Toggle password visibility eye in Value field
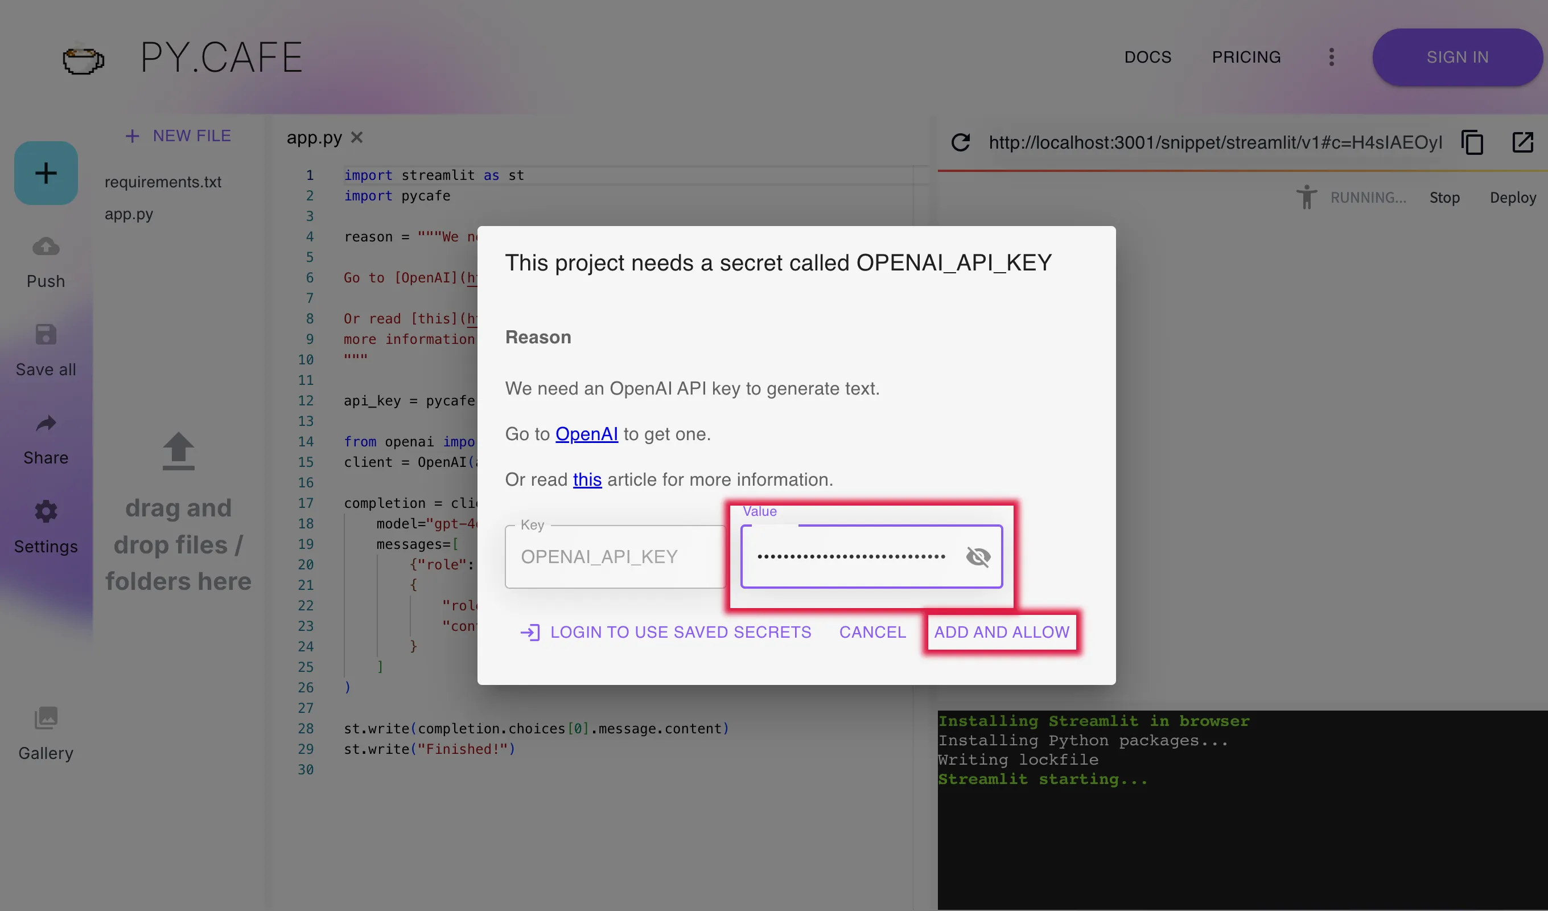 point(978,557)
